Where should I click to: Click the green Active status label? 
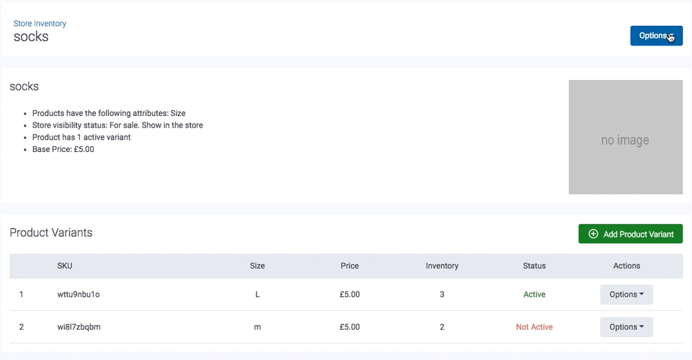point(534,294)
